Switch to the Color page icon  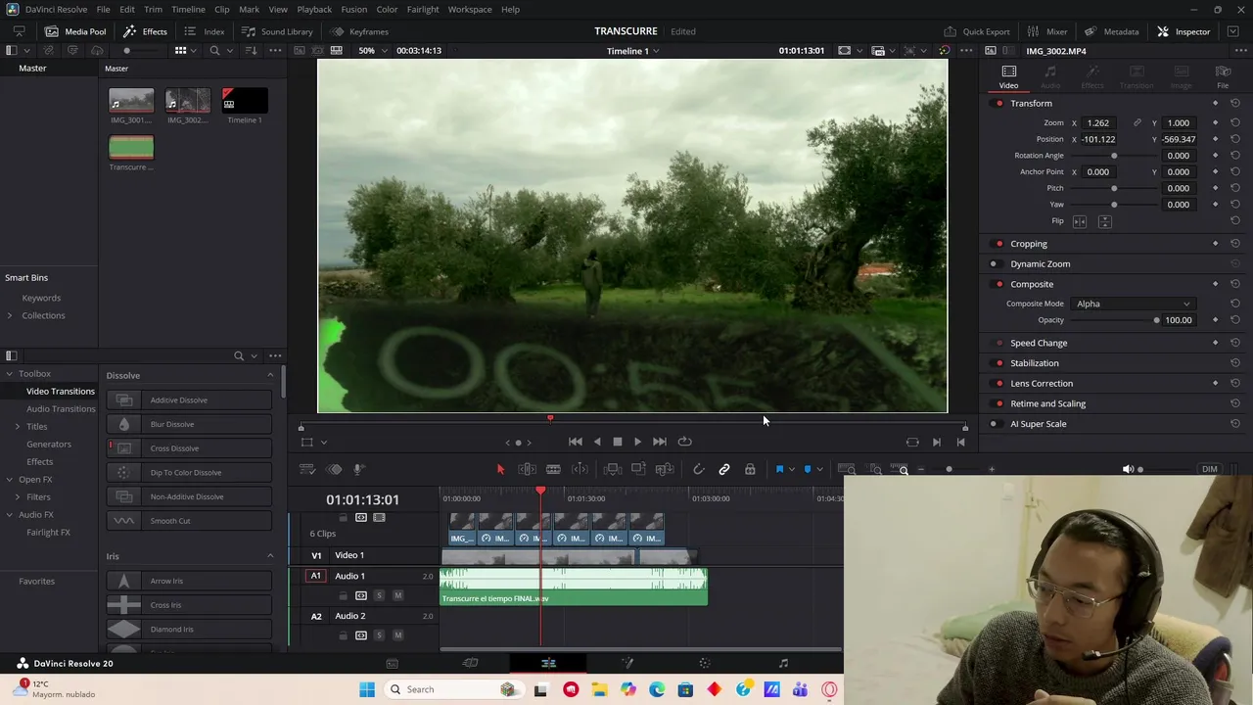click(705, 664)
